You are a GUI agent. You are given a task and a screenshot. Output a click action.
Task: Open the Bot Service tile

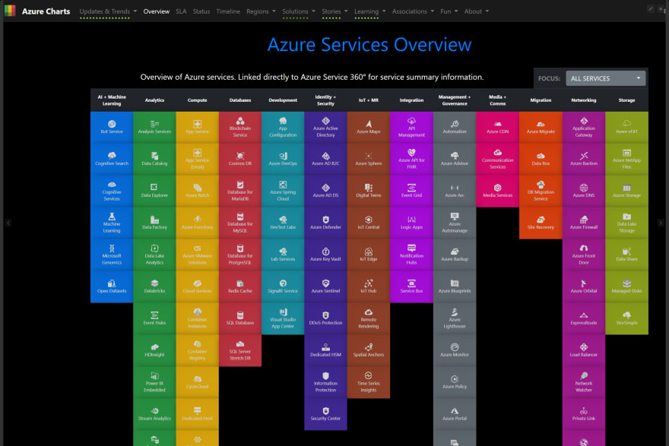tap(112, 127)
